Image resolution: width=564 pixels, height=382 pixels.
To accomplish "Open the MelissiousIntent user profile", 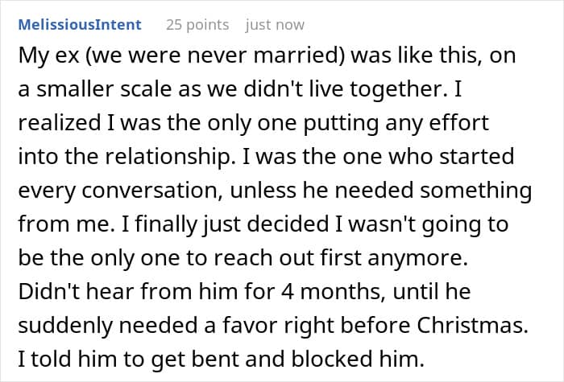I will (79, 24).
